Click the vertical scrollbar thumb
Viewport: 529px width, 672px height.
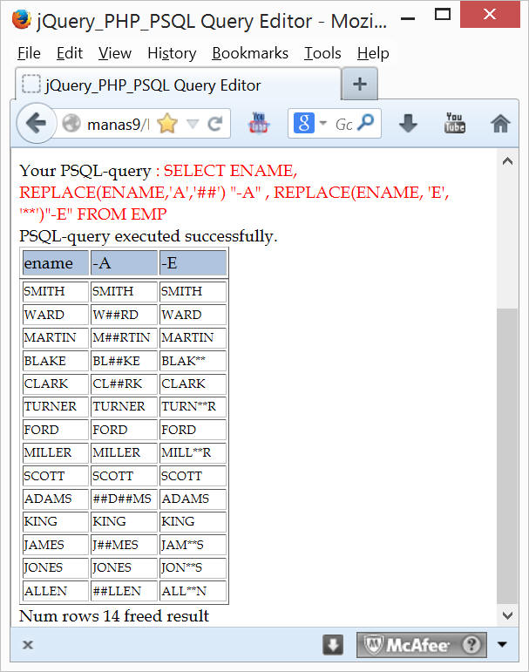[x=507, y=456]
